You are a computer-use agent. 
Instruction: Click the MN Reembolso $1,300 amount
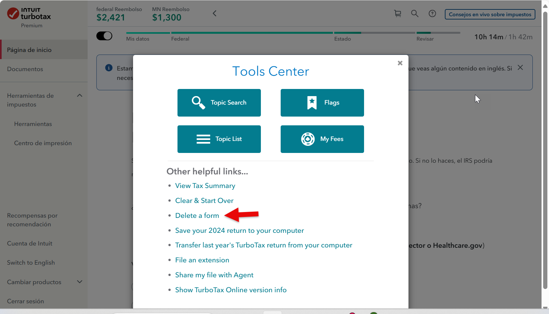click(167, 18)
